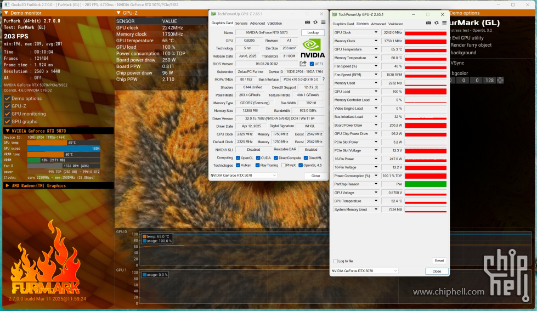Toggle the DirectML checkbox

point(306,158)
